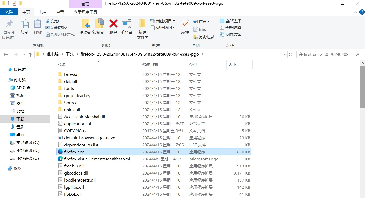Screen dimensions: 366x198
Task: Open Help with the blue question mark icon
Action: (x=363, y=12)
